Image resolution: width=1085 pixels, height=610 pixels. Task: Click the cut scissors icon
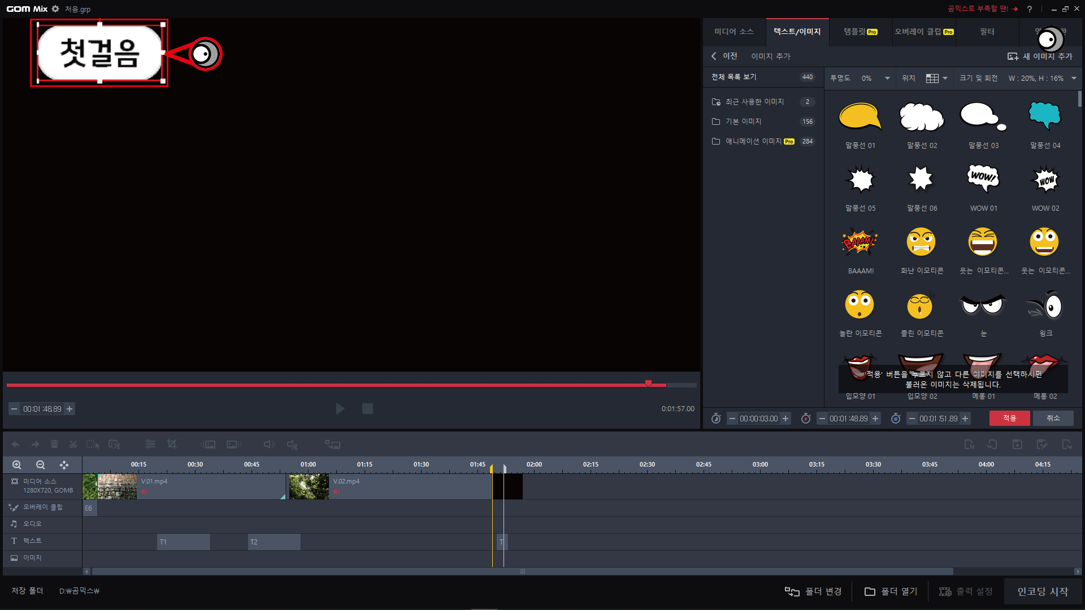(x=73, y=445)
